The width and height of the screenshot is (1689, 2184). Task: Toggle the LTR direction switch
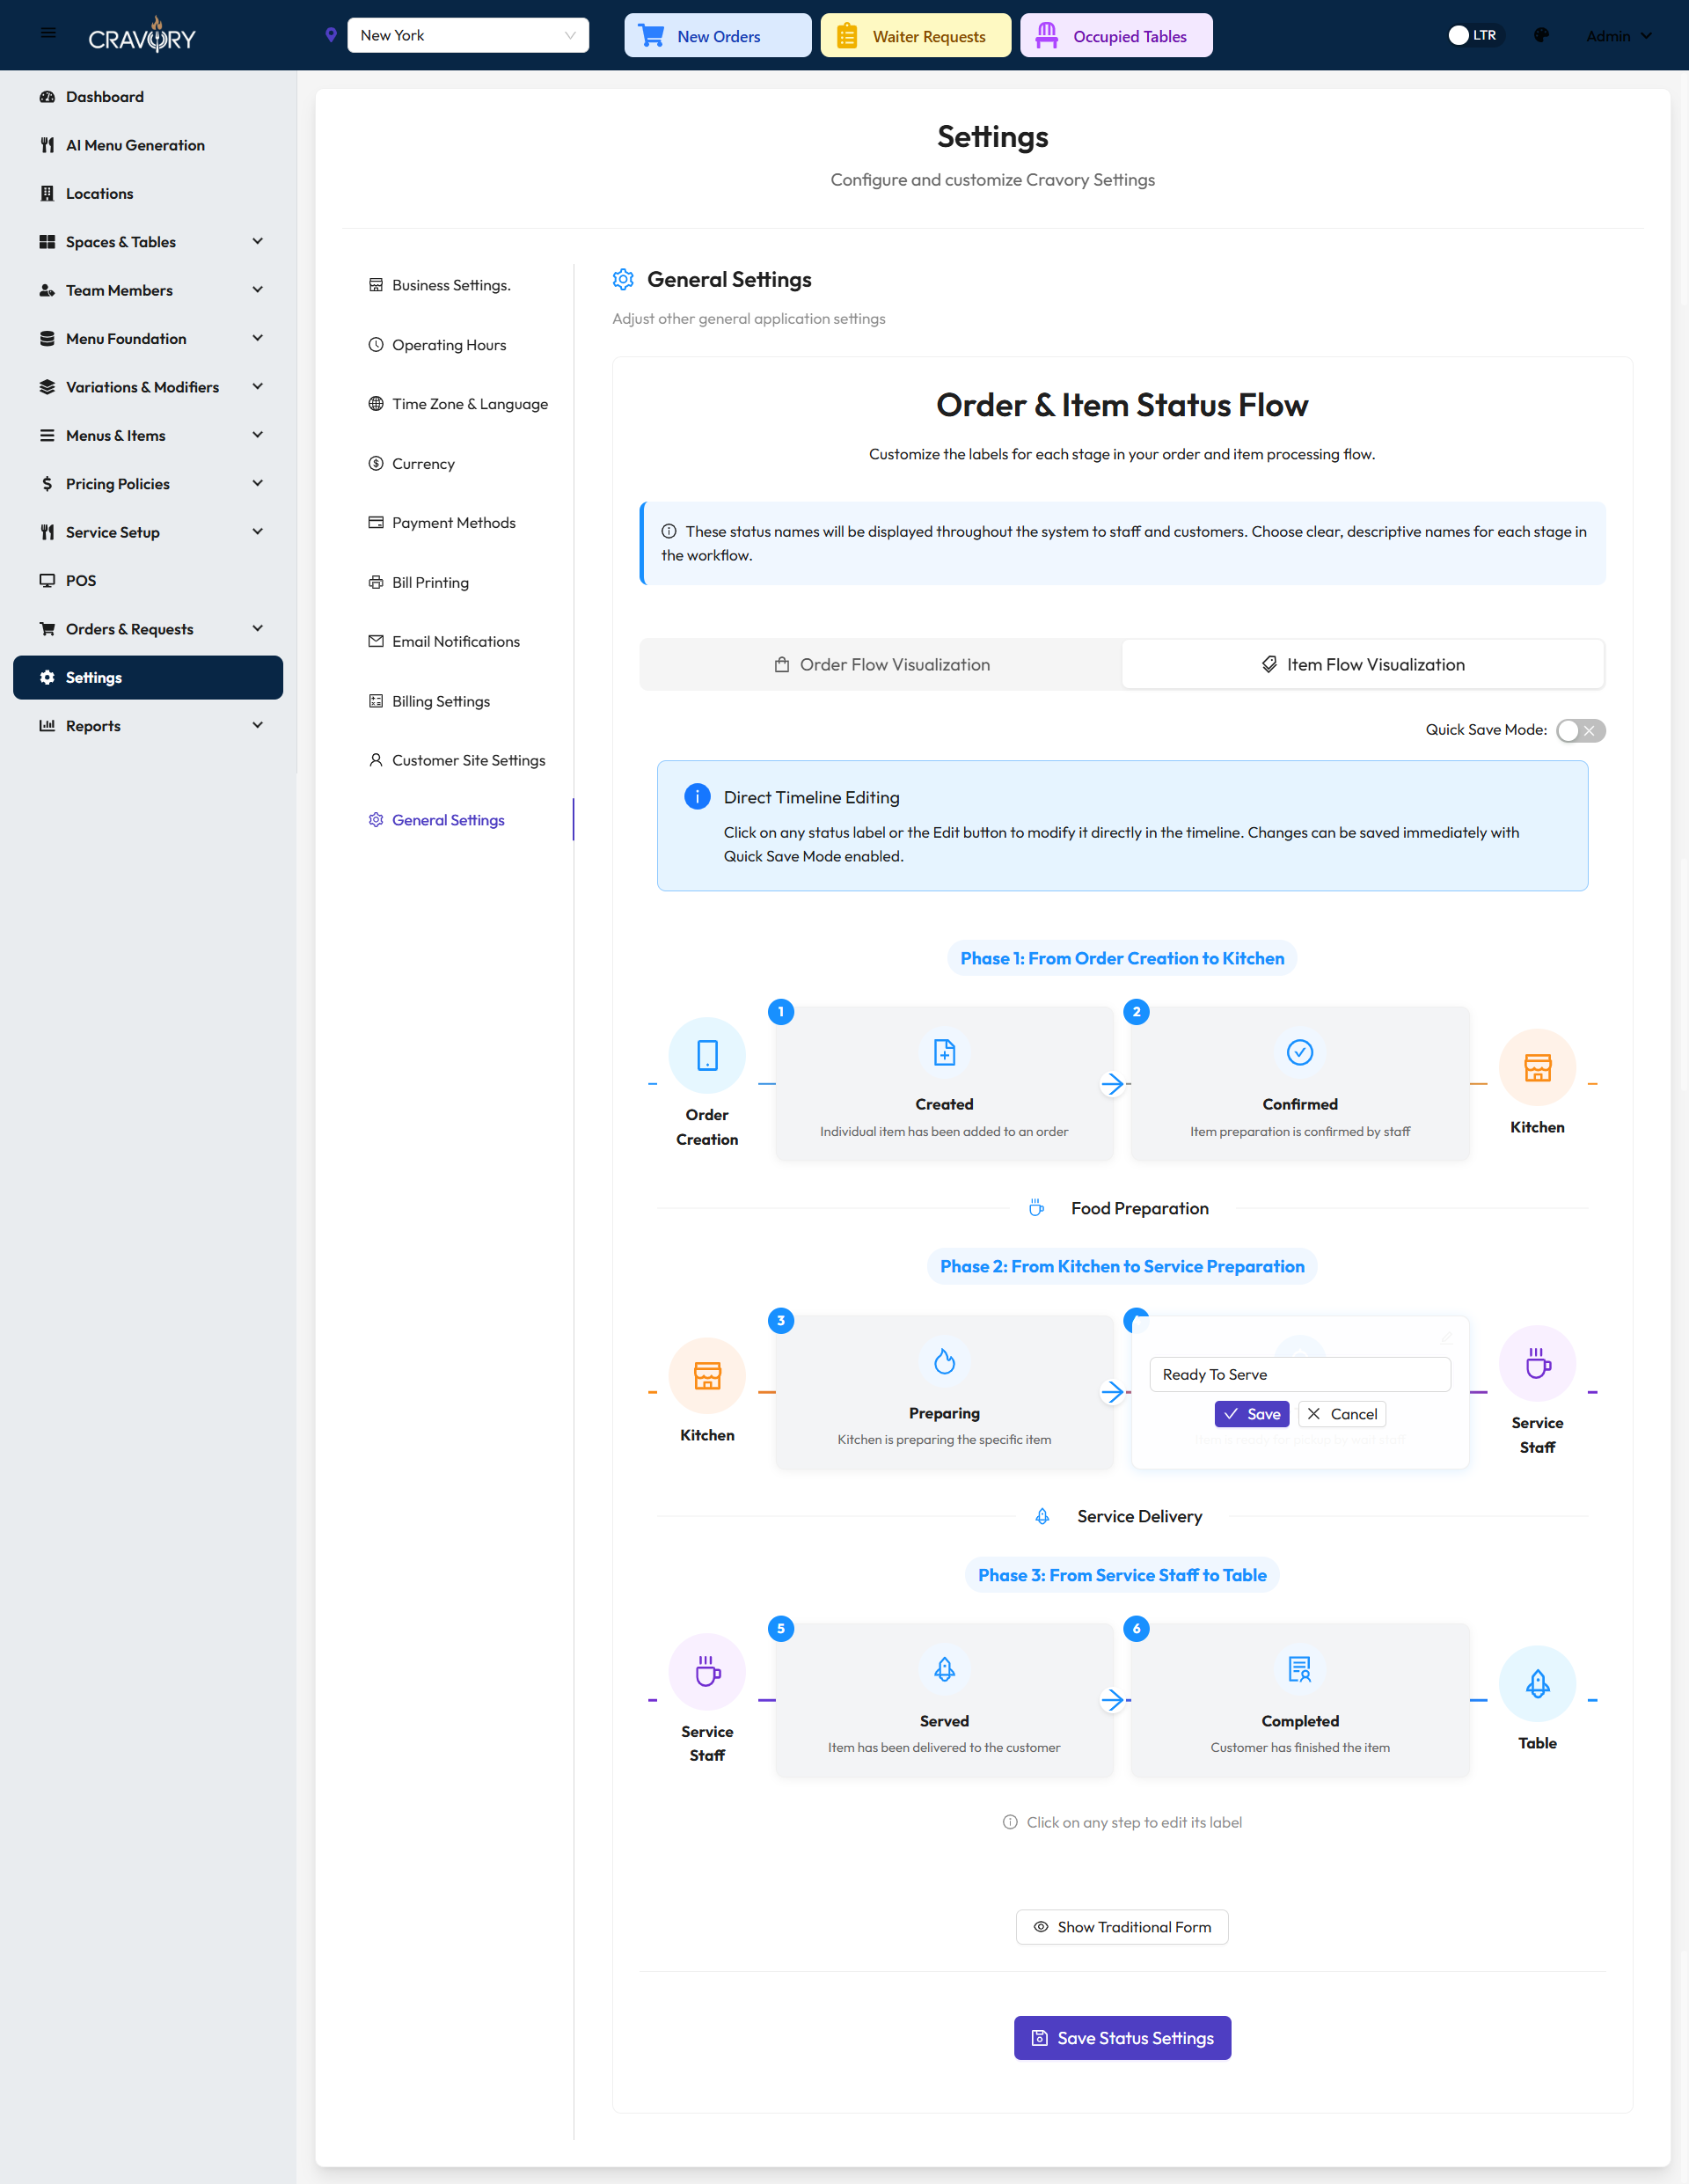(1474, 35)
